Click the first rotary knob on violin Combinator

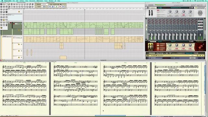point(170,45)
